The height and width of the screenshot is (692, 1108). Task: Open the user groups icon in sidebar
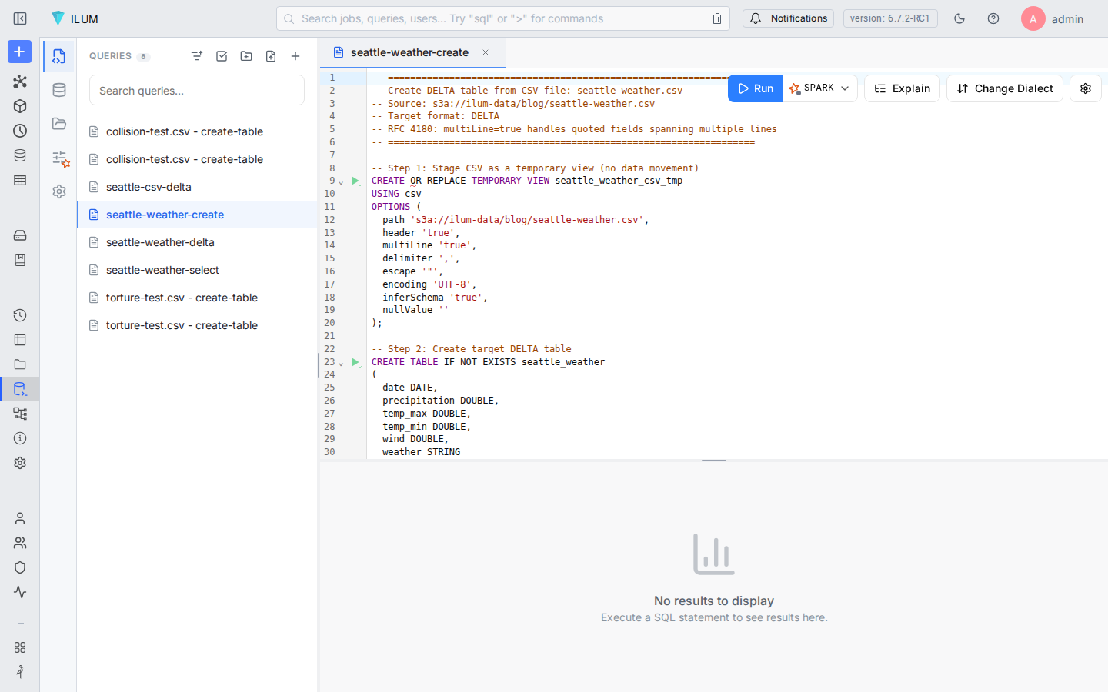pyautogui.click(x=20, y=543)
